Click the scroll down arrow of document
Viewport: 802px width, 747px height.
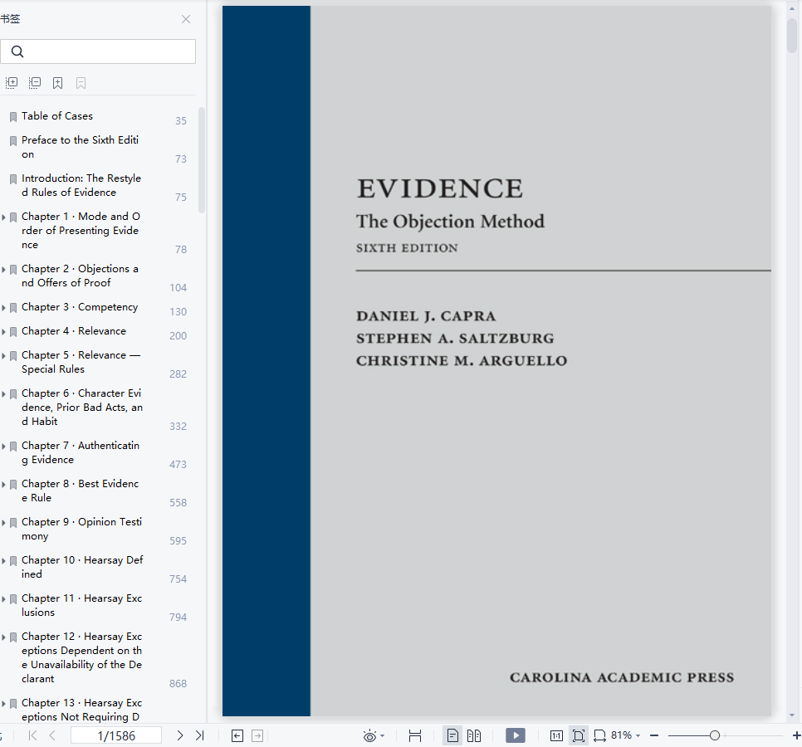[x=792, y=715]
